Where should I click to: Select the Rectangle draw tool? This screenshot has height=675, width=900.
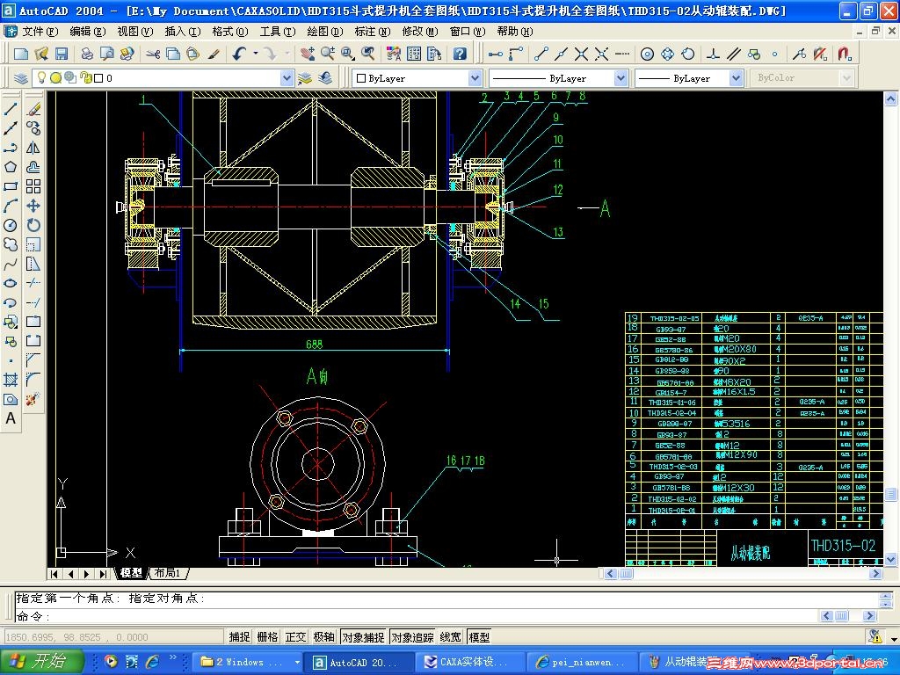tap(11, 186)
